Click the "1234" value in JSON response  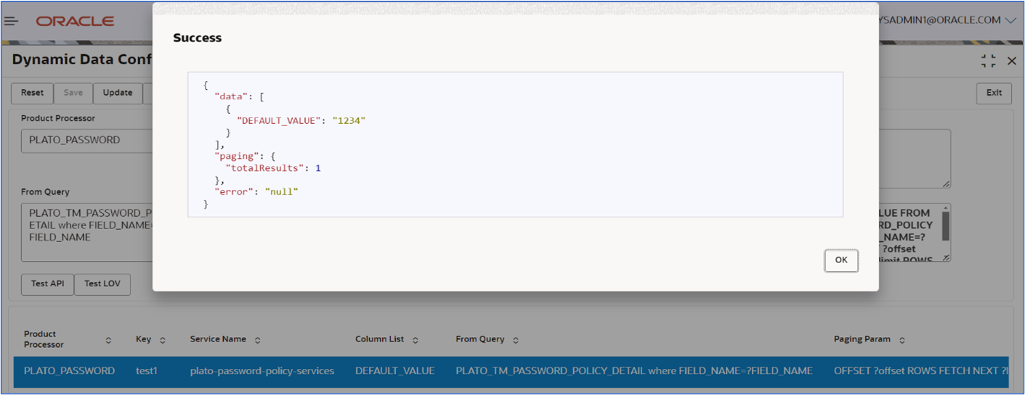tap(349, 120)
